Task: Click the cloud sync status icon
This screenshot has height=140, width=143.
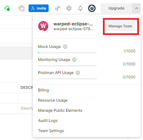Action: pos(7,8)
